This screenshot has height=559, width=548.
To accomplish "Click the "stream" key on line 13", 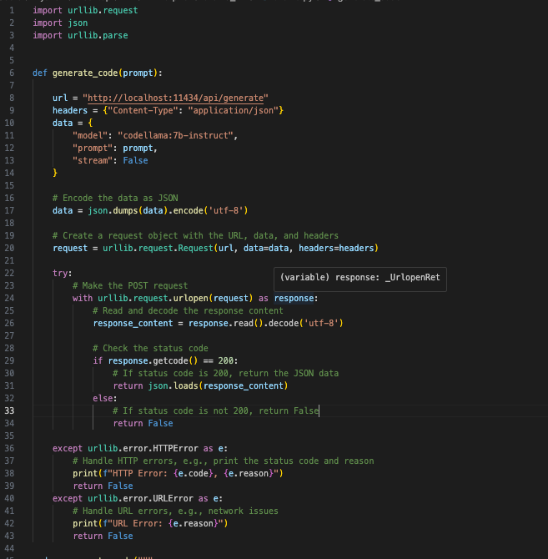I will pyautogui.click(x=93, y=160).
